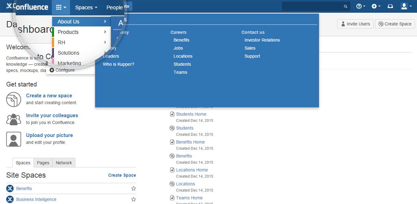Open People in the top navigation
Image resolution: width=417 pixels, height=204 pixels.
point(114,7)
